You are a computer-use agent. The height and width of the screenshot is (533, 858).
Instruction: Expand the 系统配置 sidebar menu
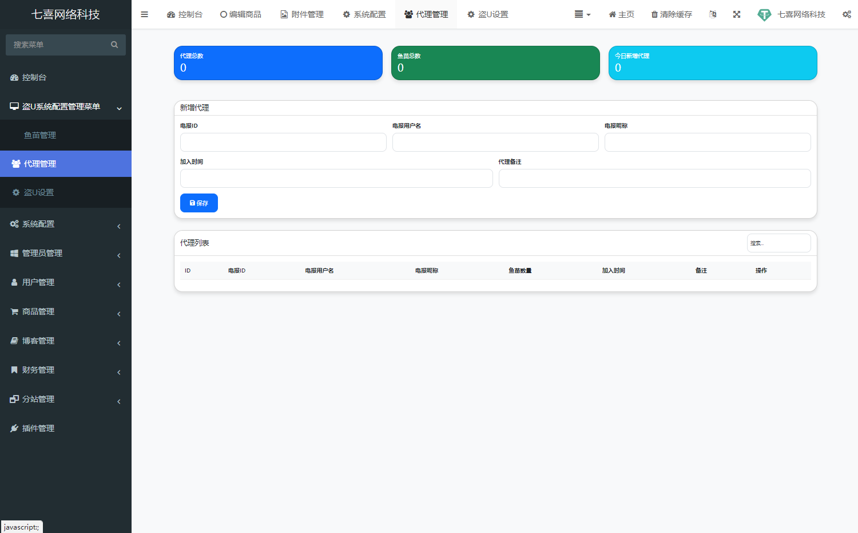click(x=38, y=224)
